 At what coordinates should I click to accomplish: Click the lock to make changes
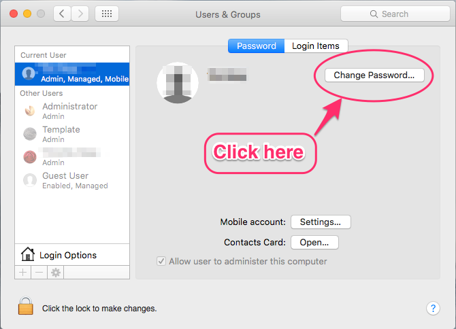pyautogui.click(x=26, y=306)
